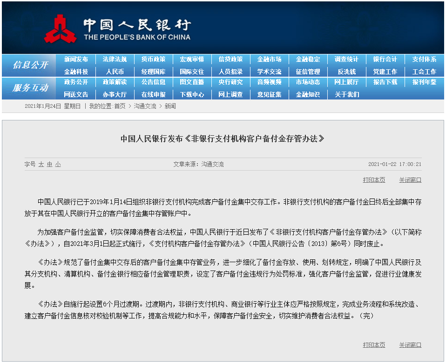Viewport: 446px width, 364px height.
Task: Open the 反洗钱 anti-money laundering section
Action: pos(347,71)
